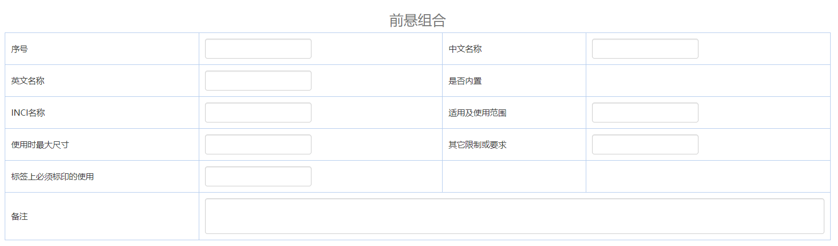Focus the 中文名称 text box
Image resolution: width=838 pixels, height=246 pixels.
pyautogui.click(x=644, y=49)
